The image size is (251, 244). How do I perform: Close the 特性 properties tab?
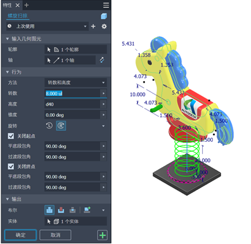click(x=18, y=5)
